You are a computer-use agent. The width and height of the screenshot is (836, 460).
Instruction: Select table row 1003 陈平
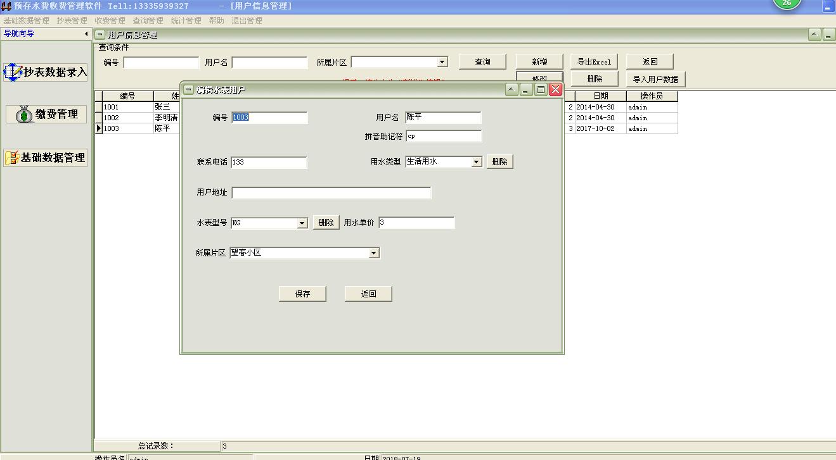[141, 128]
